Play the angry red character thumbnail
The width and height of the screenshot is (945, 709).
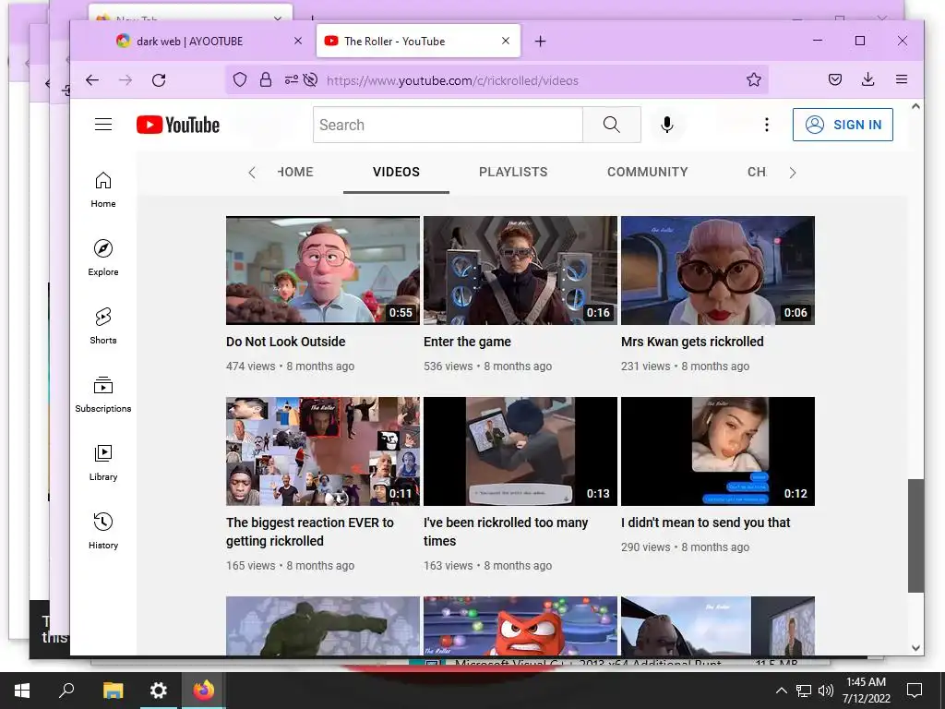click(x=520, y=626)
